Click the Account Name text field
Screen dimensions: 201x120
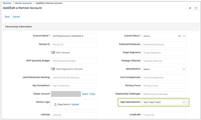(x=73, y=36)
